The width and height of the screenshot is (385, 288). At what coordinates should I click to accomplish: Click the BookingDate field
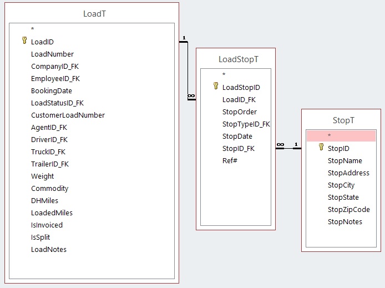(x=52, y=90)
